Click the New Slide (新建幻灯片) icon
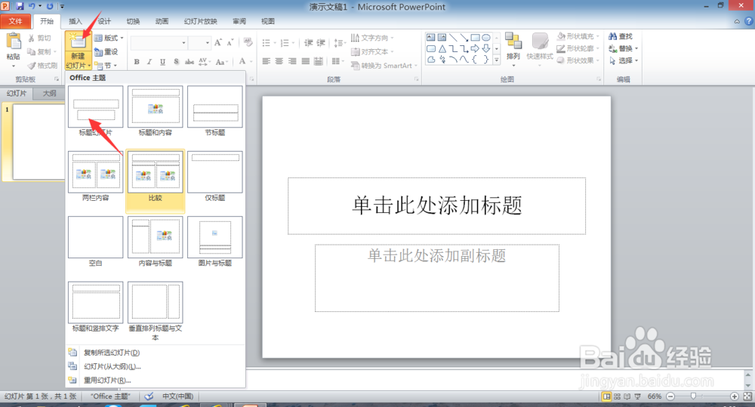The height and width of the screenshot is (407, 755). pyautogui.click(x=77, y=42)
